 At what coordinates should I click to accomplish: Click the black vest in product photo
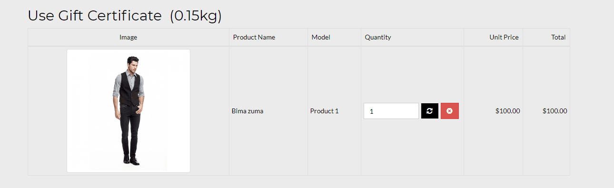click(x=129, y=89)
